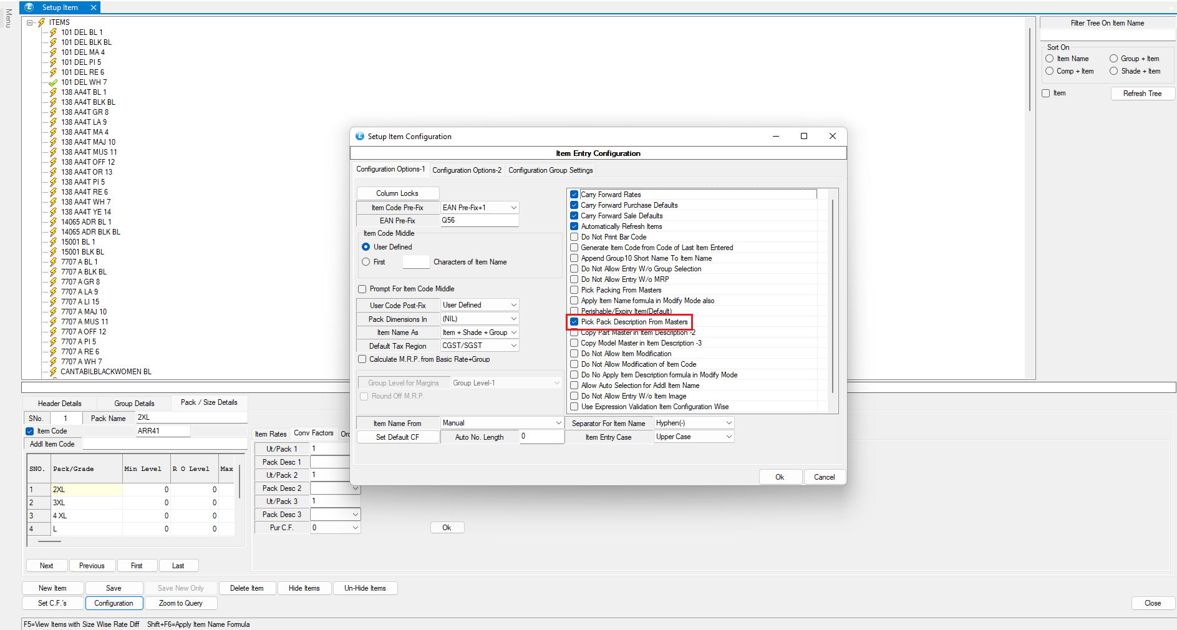Open the Default Tax Region dropdown
The image size is (1177, 630).
pyautogui.click(x=513, y=346)
